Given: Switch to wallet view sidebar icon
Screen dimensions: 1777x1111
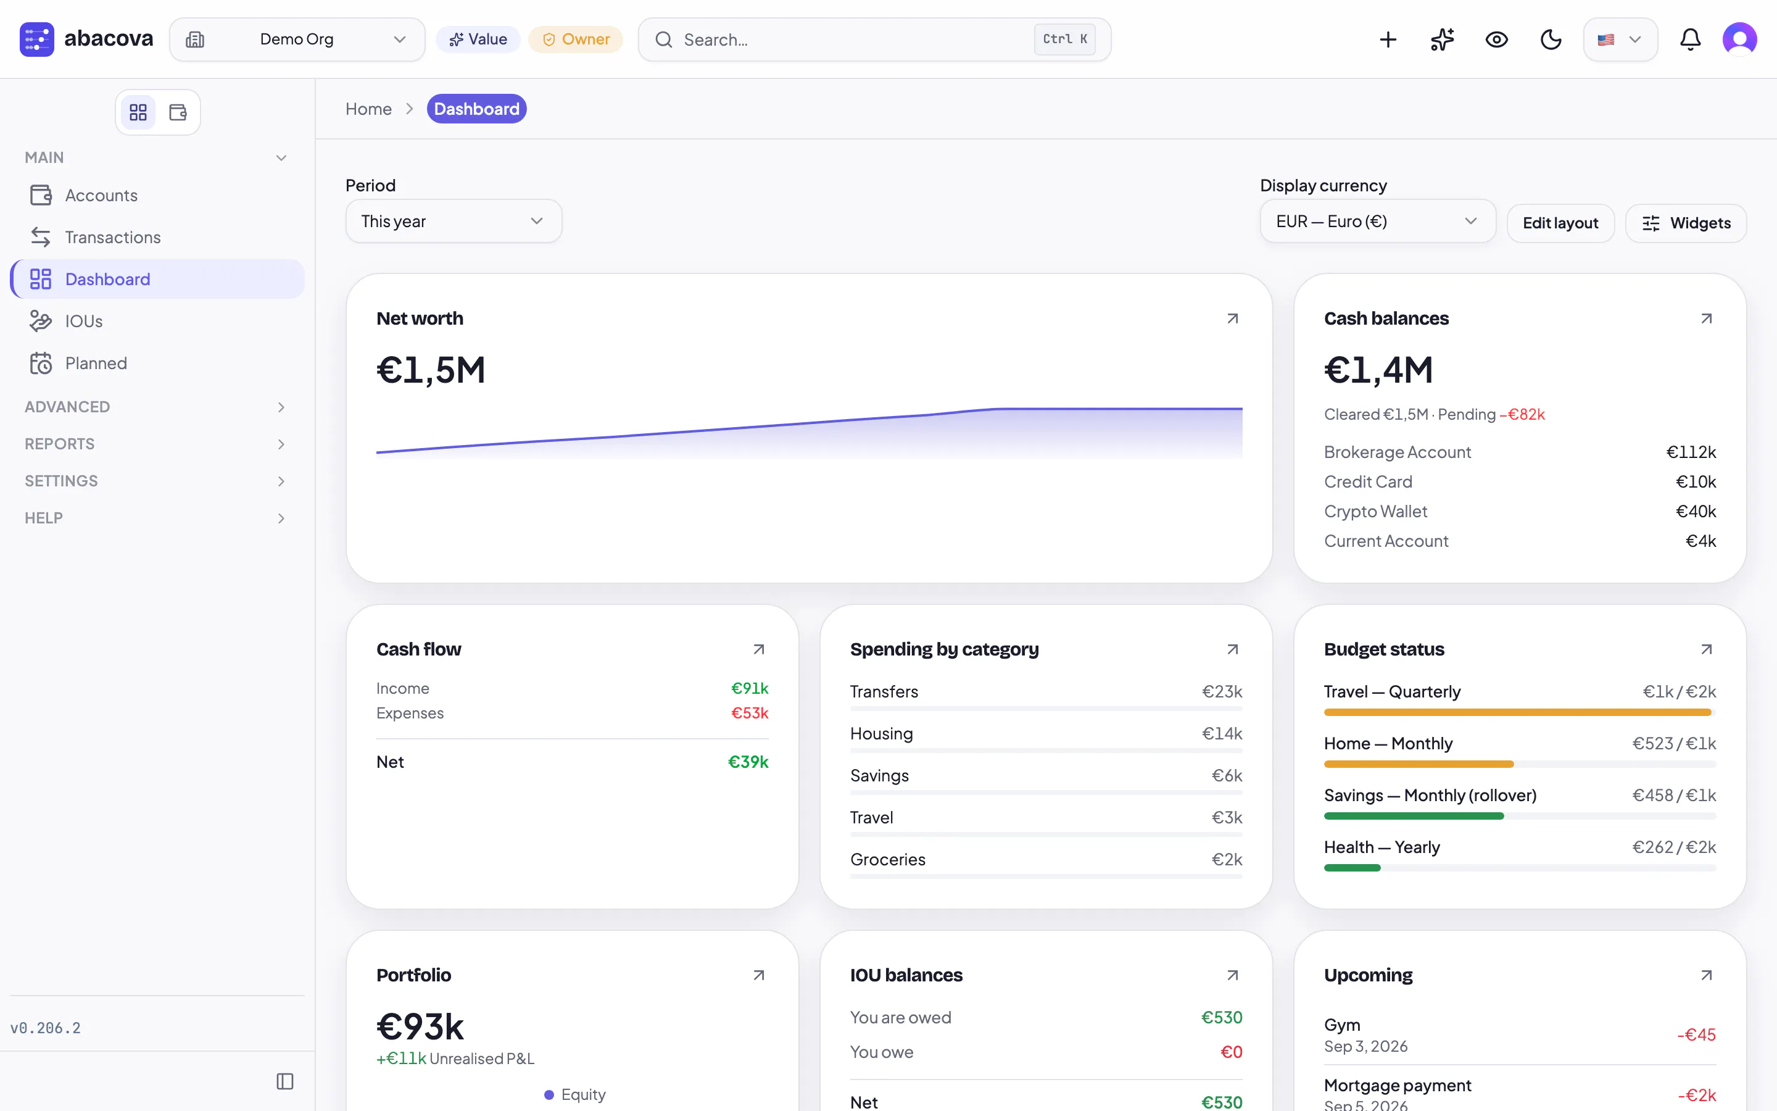Looking at the screenshot, I should point(178,112).
